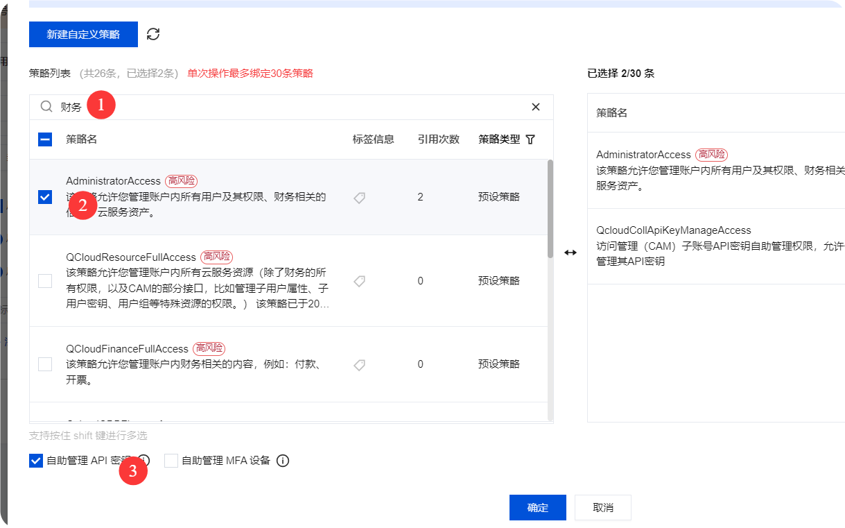
Task: Click the 策略类型 column header text
Action: coord(499,139)
